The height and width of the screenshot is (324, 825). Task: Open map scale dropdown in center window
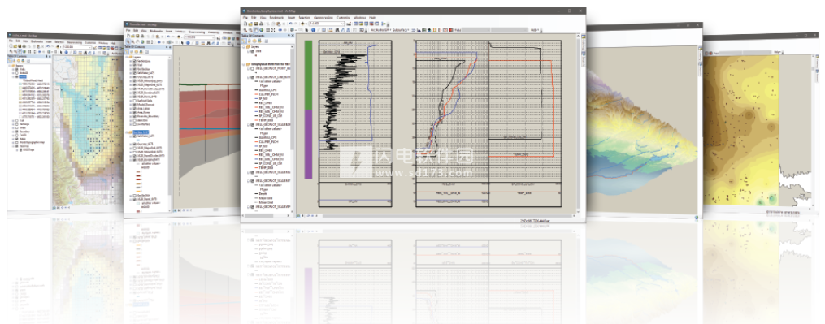343,24
